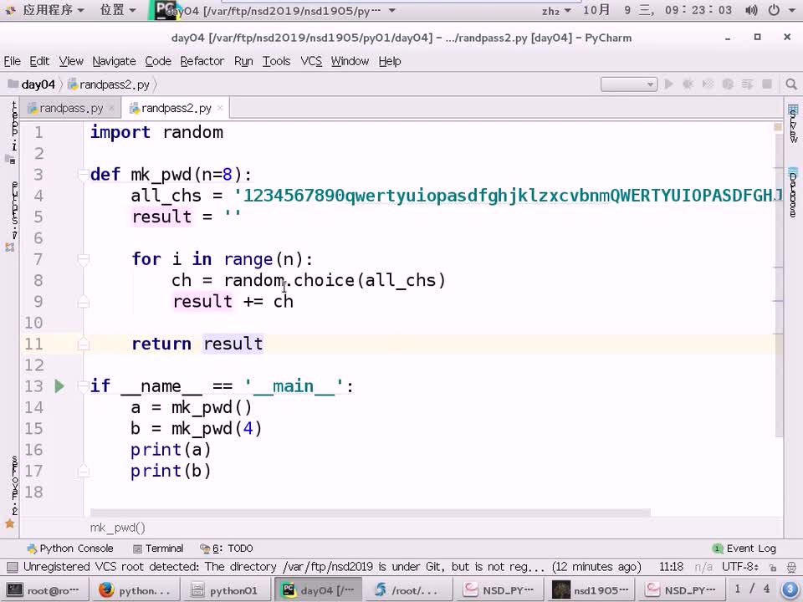The width and height of the screenshot is (803, 602).
Task: Open the File menu
Action: pos(13,61)
